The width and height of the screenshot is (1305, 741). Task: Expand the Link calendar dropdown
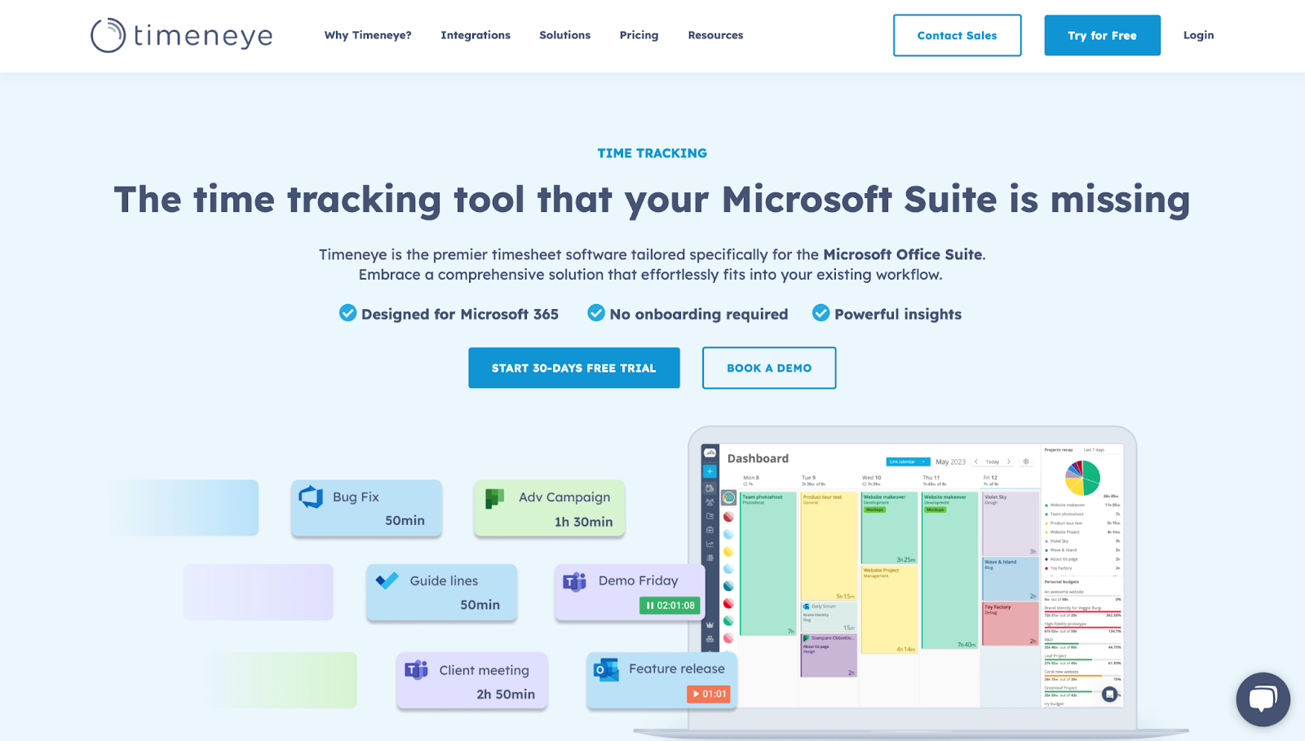[908, 461]
